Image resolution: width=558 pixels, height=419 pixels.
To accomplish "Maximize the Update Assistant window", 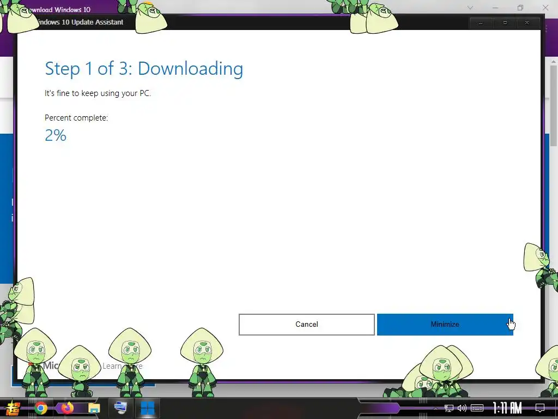I will (505, 23).
